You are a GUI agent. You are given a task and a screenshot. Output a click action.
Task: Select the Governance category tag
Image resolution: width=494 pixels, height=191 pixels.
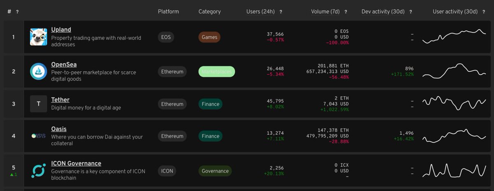pyautogui.click(x=215, y=170)
